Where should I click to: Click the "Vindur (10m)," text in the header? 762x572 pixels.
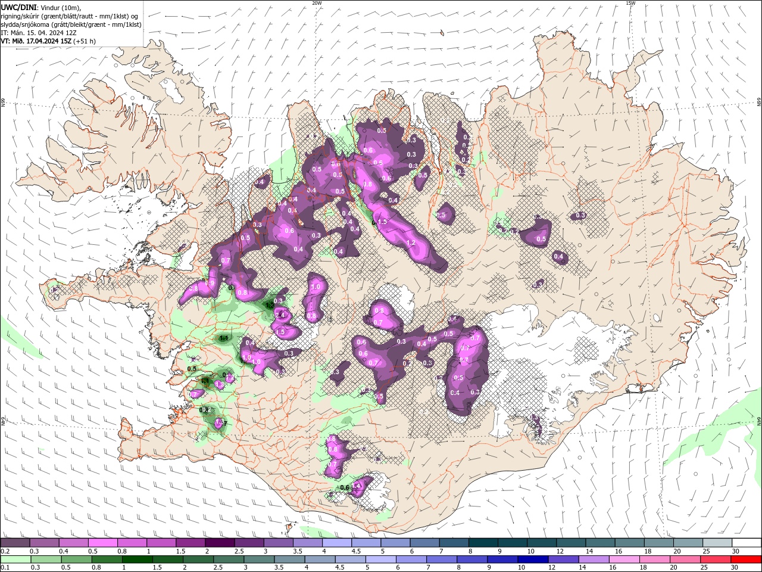tap(61, 7)
